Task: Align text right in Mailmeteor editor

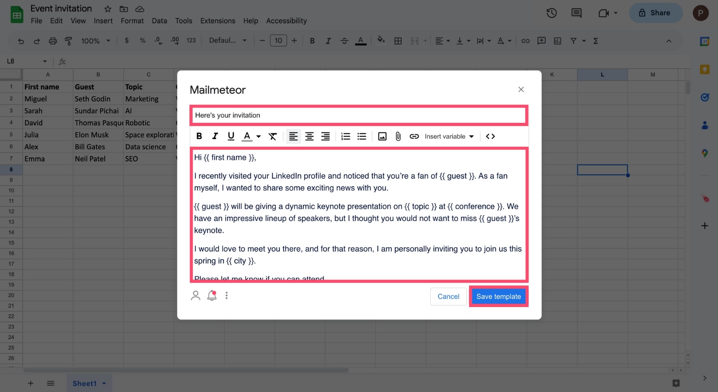Action: (x=325, y=136)
